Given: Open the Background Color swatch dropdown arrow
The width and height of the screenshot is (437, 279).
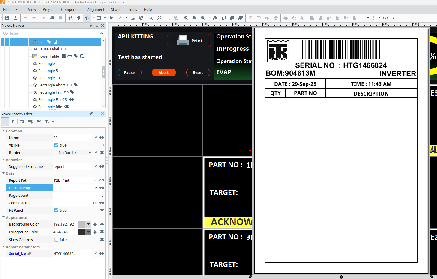Looking at the screenshot, I should (88, 224).
